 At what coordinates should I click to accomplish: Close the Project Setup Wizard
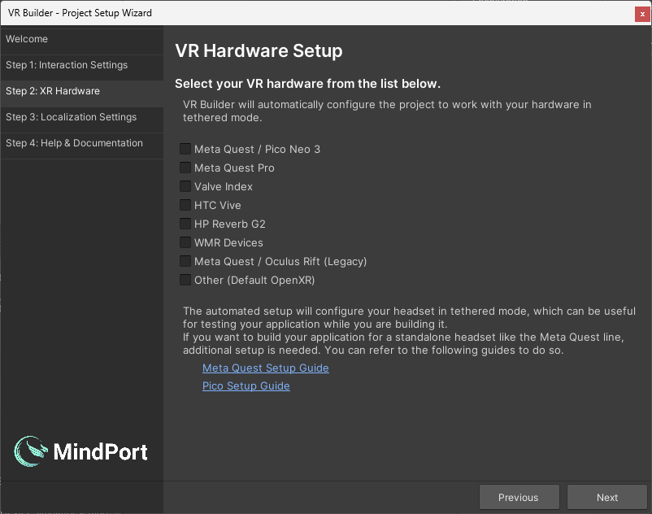[x=642, y=14]
